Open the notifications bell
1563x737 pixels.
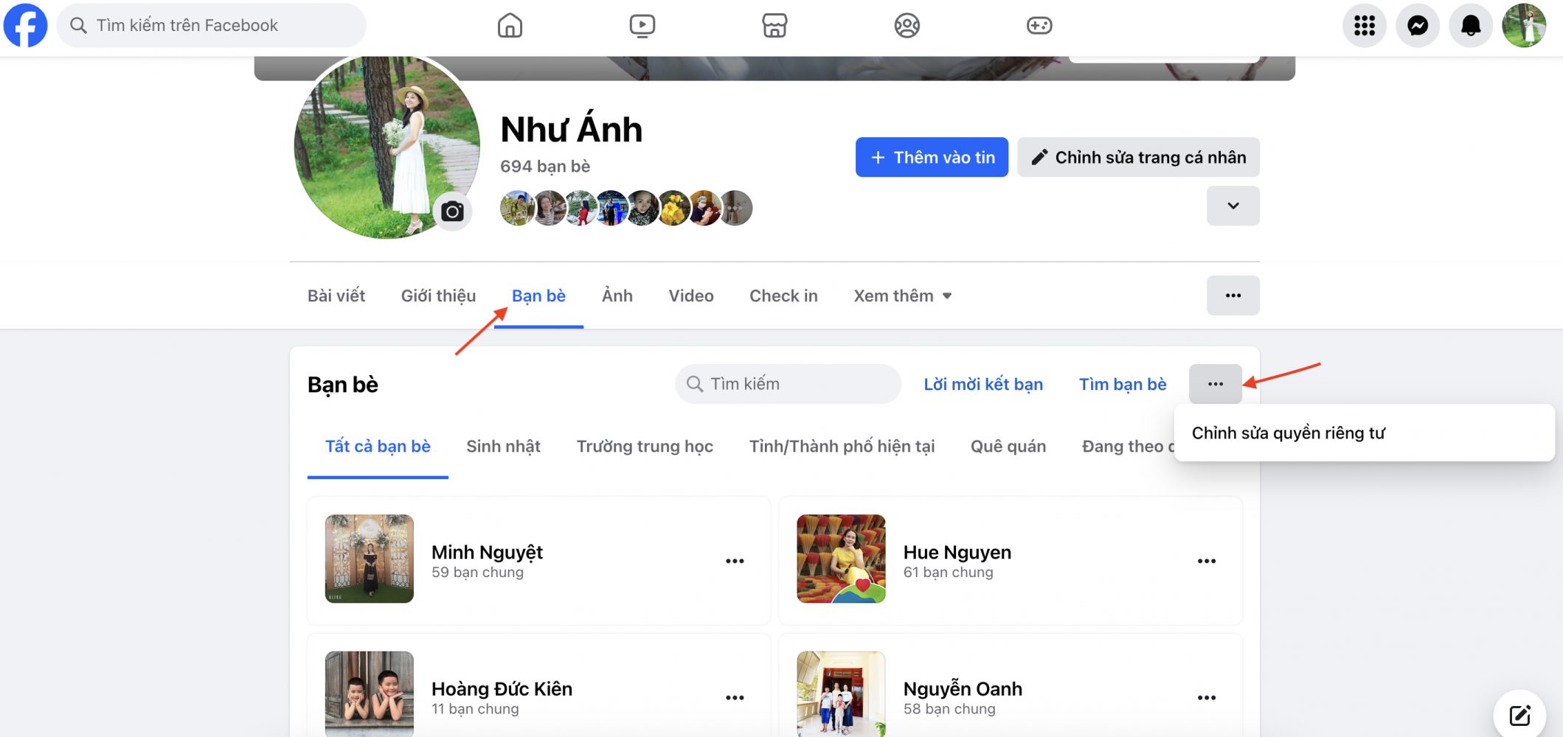point(1470,24)
